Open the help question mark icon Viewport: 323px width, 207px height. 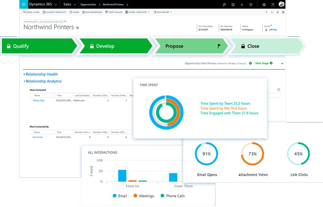click(273, 5)
